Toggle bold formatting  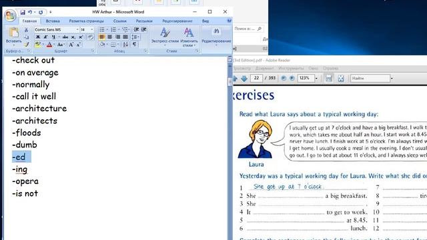click(38, 37)
